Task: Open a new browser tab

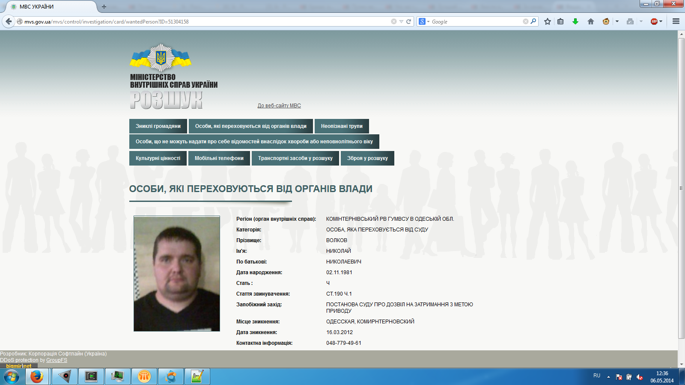Action: 104,7
